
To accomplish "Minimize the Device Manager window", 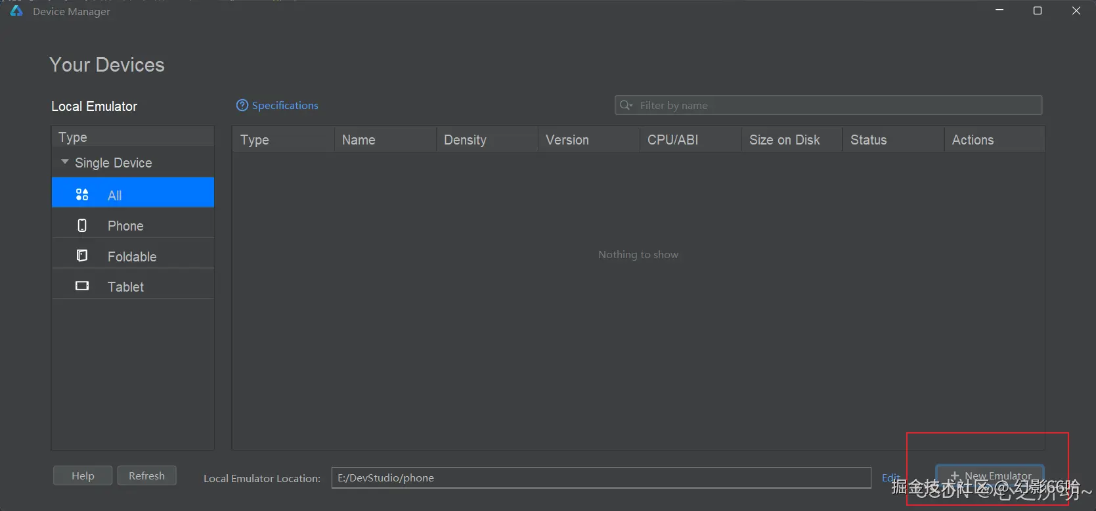I will click(999, 11).
